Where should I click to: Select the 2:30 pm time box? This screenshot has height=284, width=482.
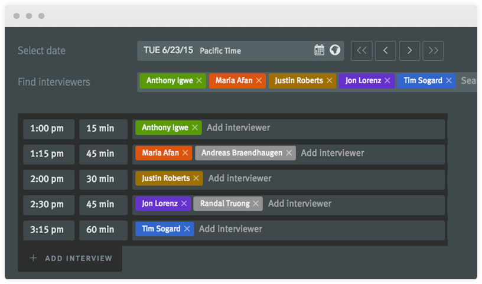48,204
